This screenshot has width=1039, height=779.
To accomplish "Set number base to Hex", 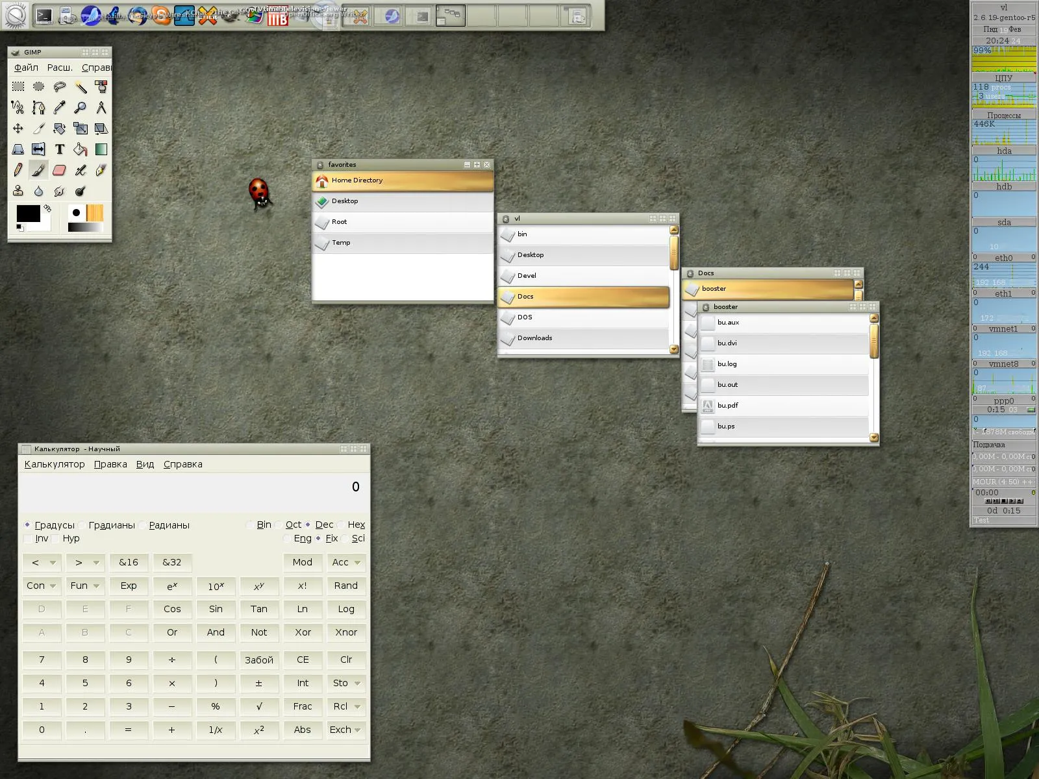I will click(x=351, y=525).
